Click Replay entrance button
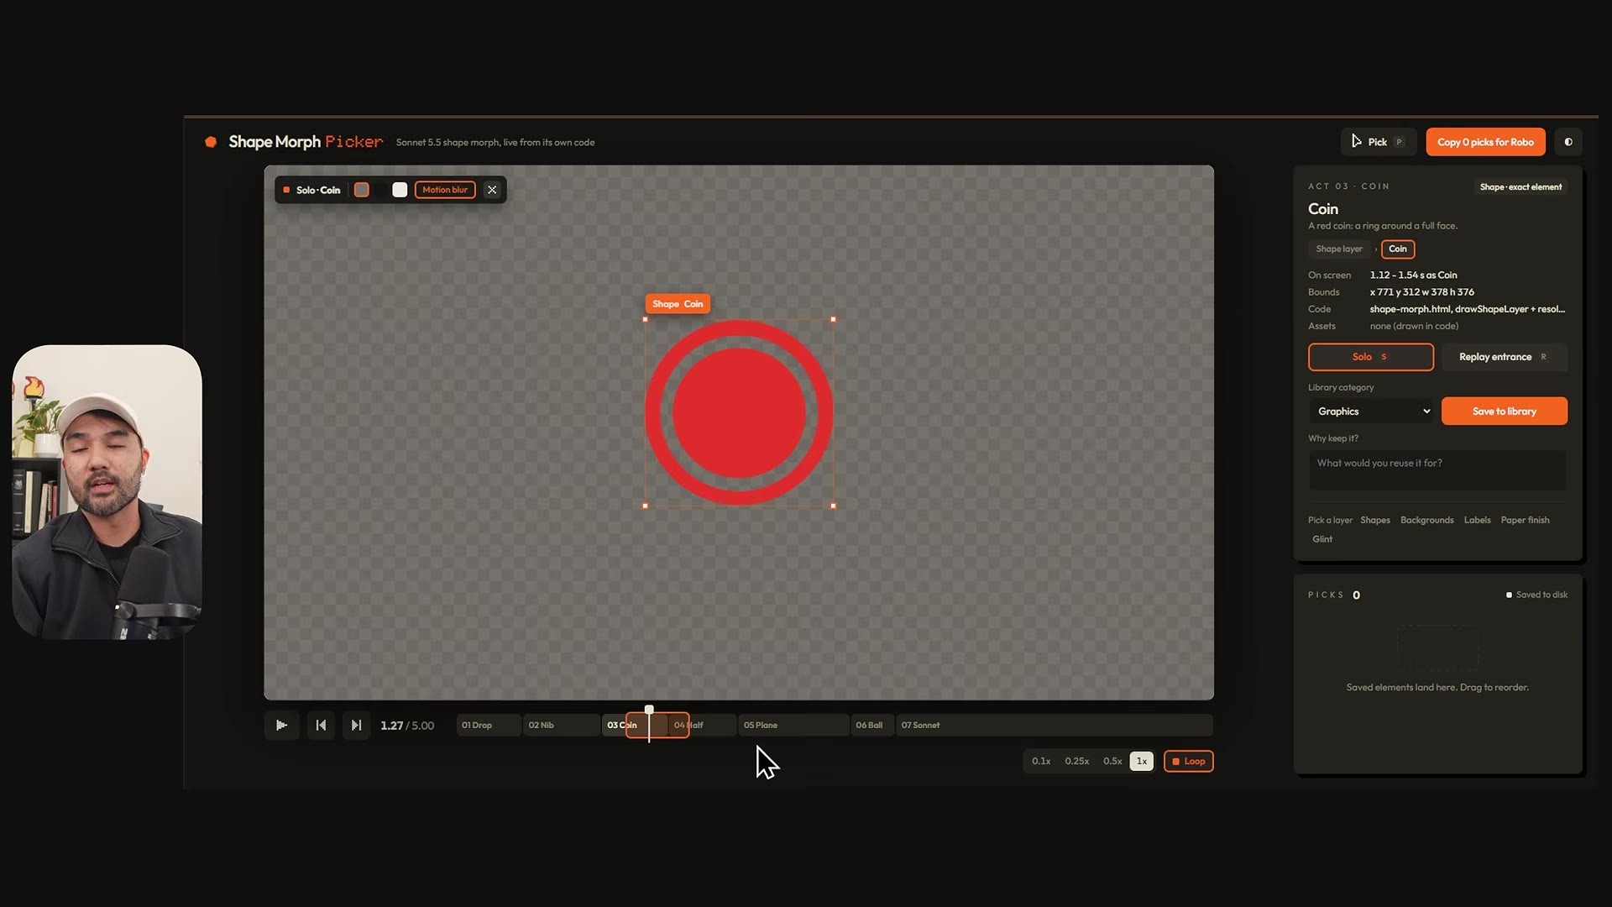 click(1504, 357)
